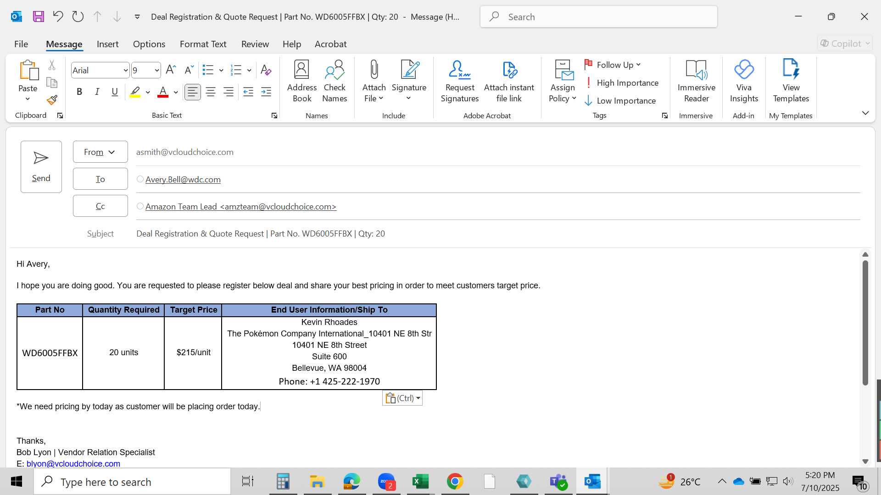Expand the Paste options arrow
881x495 pixels.
click(28, 99)
